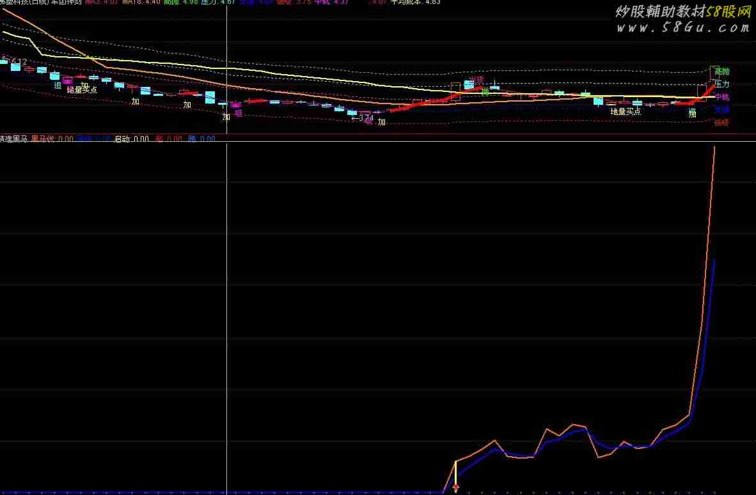Click the 平均成本 indicator readout
The width and height of the screenshot is (756, 495).
click(x=416, y=2)
